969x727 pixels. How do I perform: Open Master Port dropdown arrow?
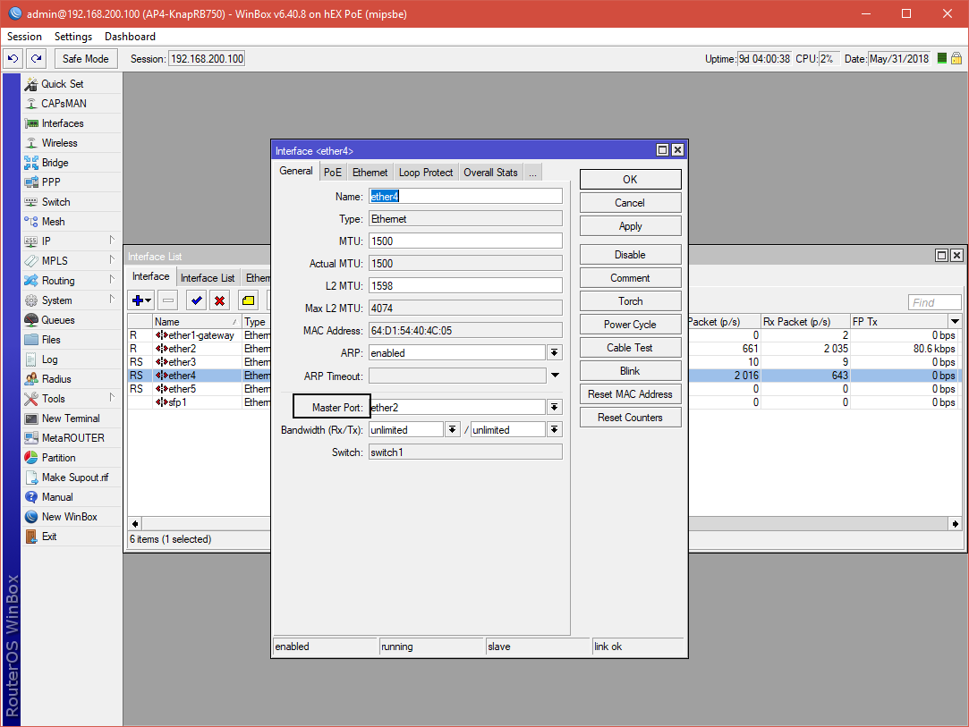(555, 407)
